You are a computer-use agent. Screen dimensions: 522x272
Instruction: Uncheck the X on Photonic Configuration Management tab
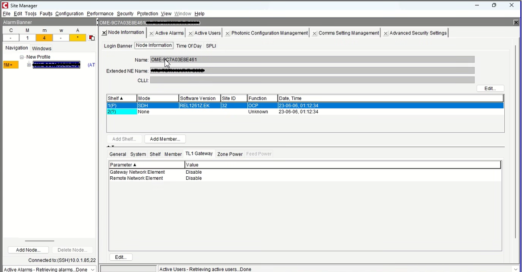pyautogui.click(x=227, y=32)
